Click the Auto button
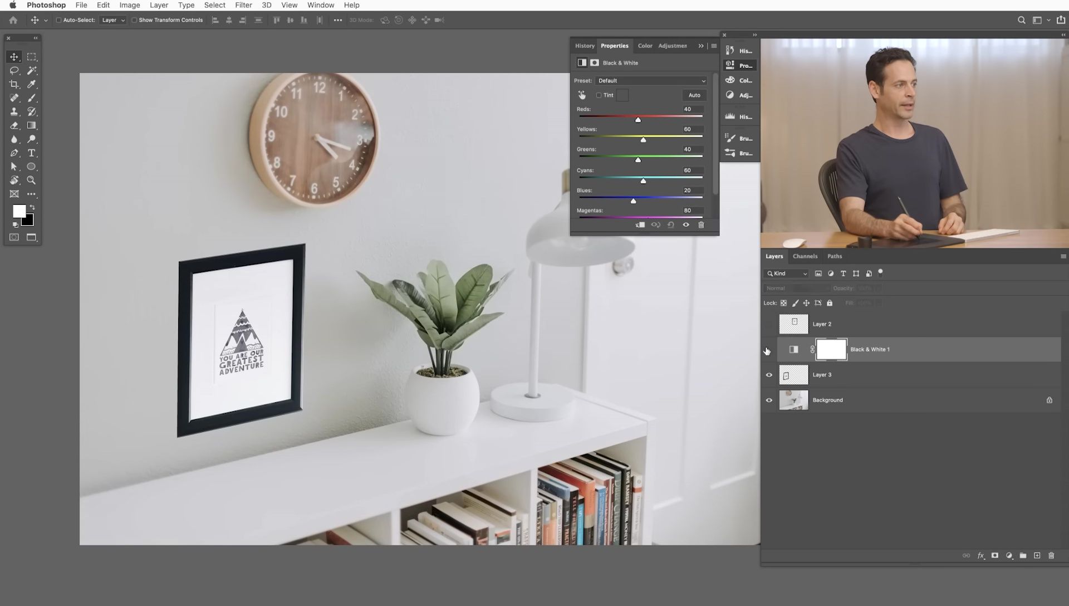 694,95
